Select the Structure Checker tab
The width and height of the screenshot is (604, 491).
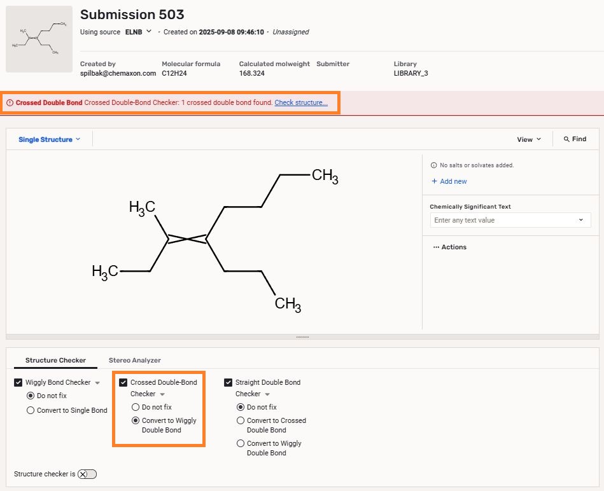[55, 360]
